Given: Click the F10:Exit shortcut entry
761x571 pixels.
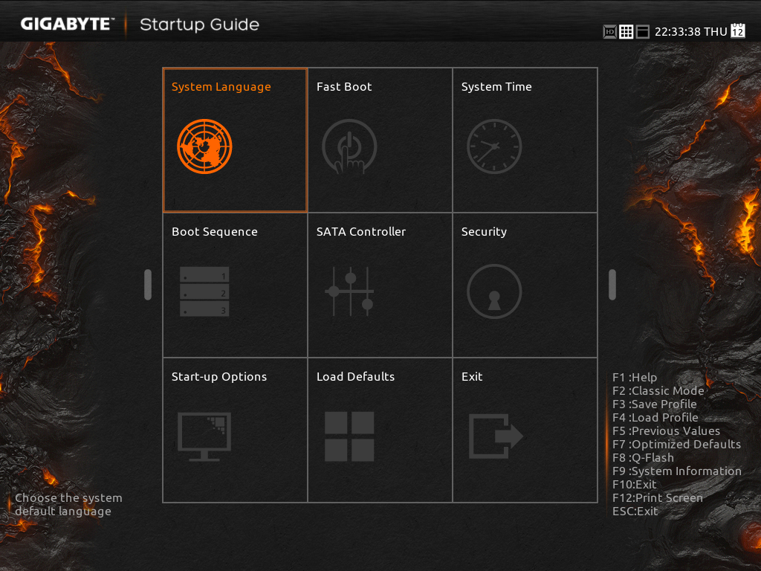Looking at the screenshot, I should pyautogui.click(x=635, y=485).
